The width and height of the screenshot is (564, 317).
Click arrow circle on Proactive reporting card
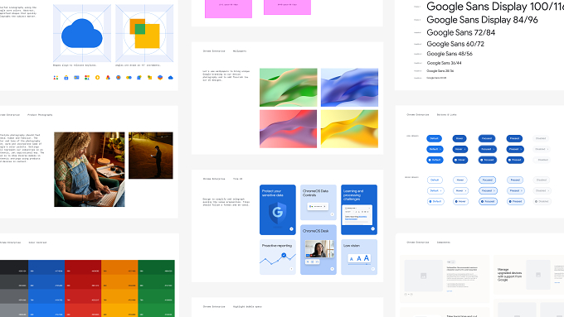[x=291, y=269]
